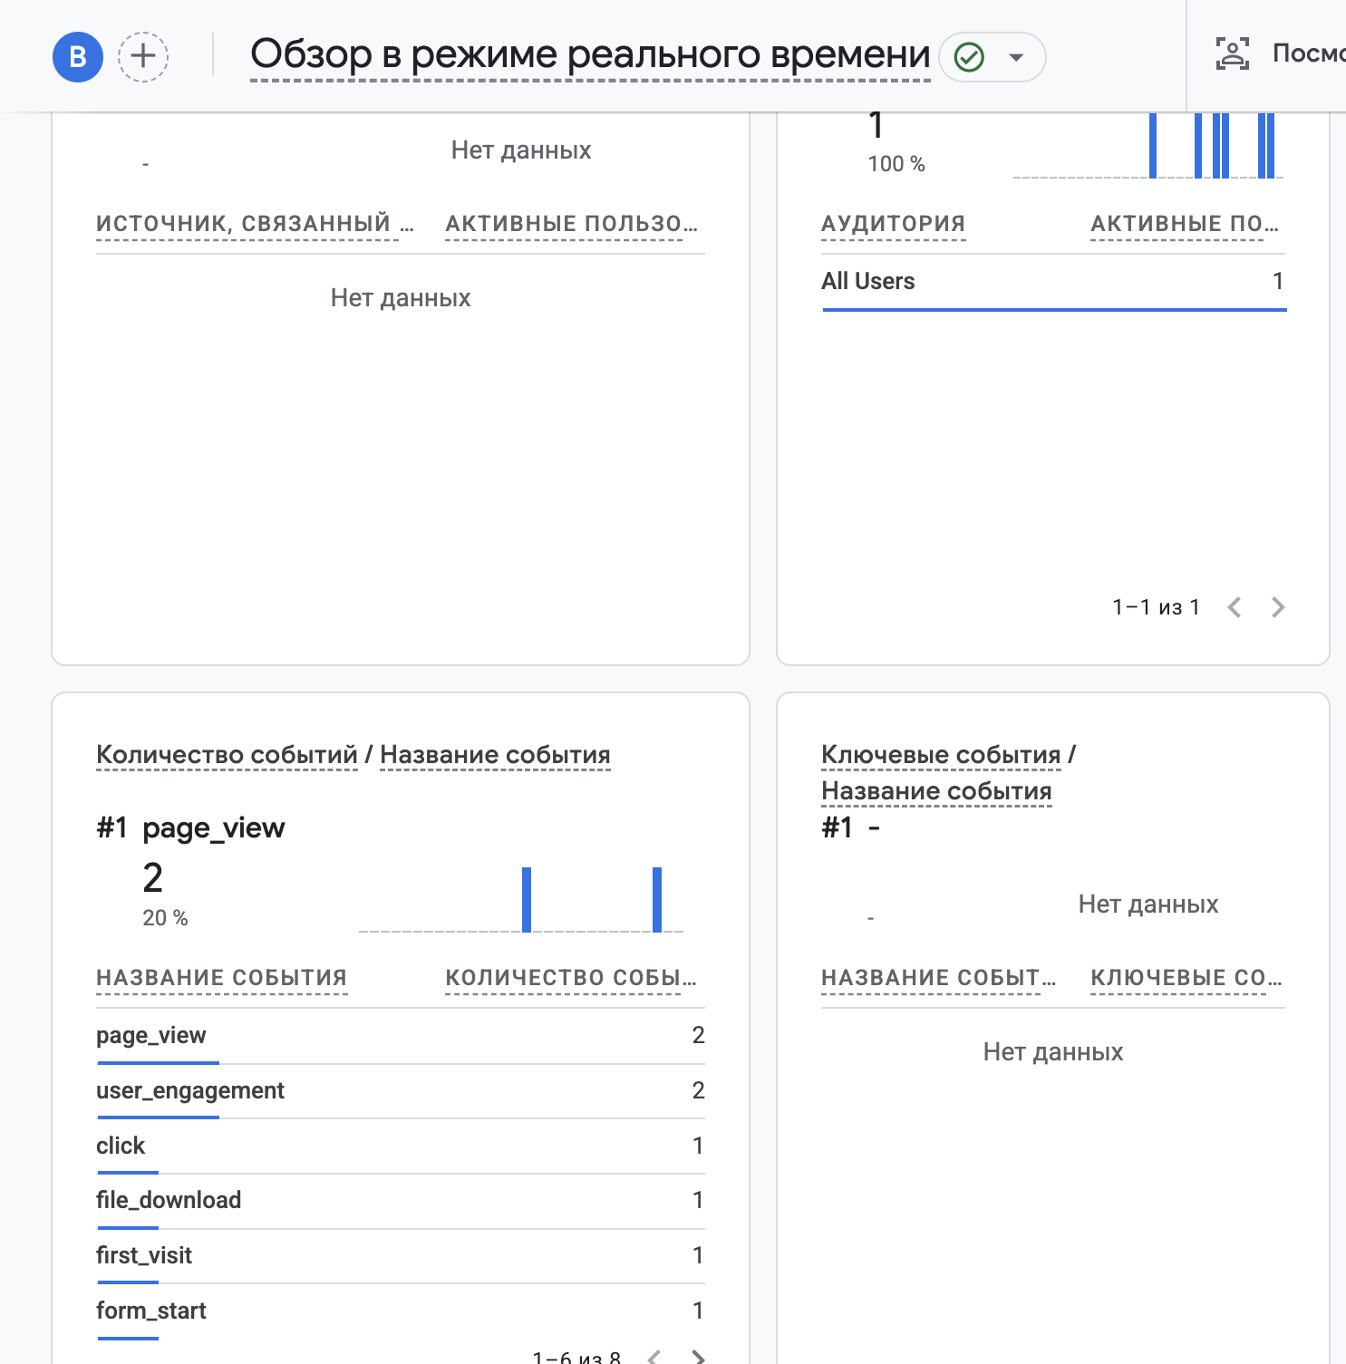Add a new comparison with plus icon
Image resolution: width=1346 pixels, height=1364 pixels.
pos(143,57)
